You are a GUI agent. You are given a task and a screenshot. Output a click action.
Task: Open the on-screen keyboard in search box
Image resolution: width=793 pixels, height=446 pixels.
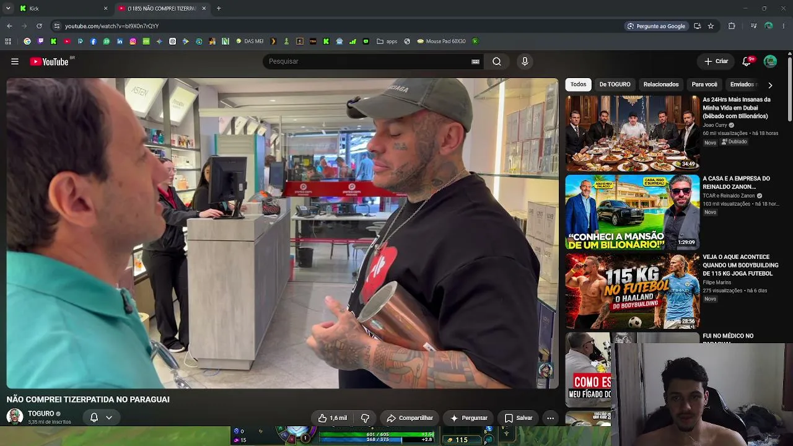point(475,61)
